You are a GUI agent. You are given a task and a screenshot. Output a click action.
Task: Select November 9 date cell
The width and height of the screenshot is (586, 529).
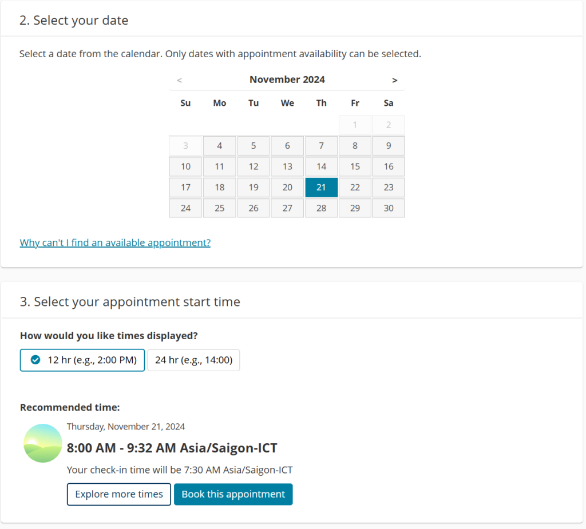pos(389,146)
